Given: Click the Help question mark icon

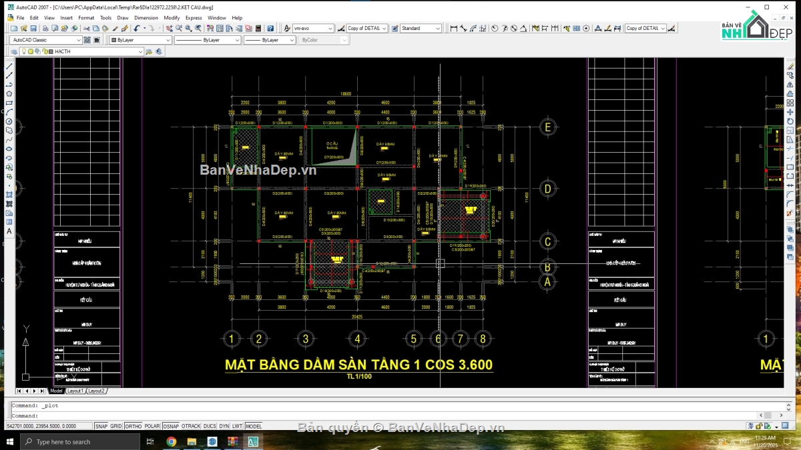Looking at the screenshot, I should pos(270,29).
